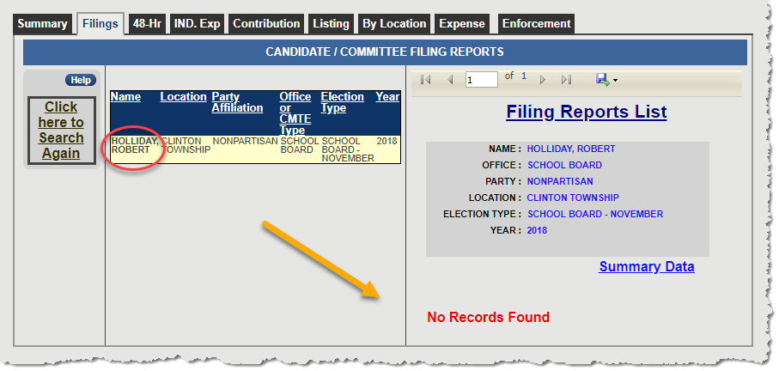Open the Enforcement tab

pyautogui.click(x=537, y=24)
